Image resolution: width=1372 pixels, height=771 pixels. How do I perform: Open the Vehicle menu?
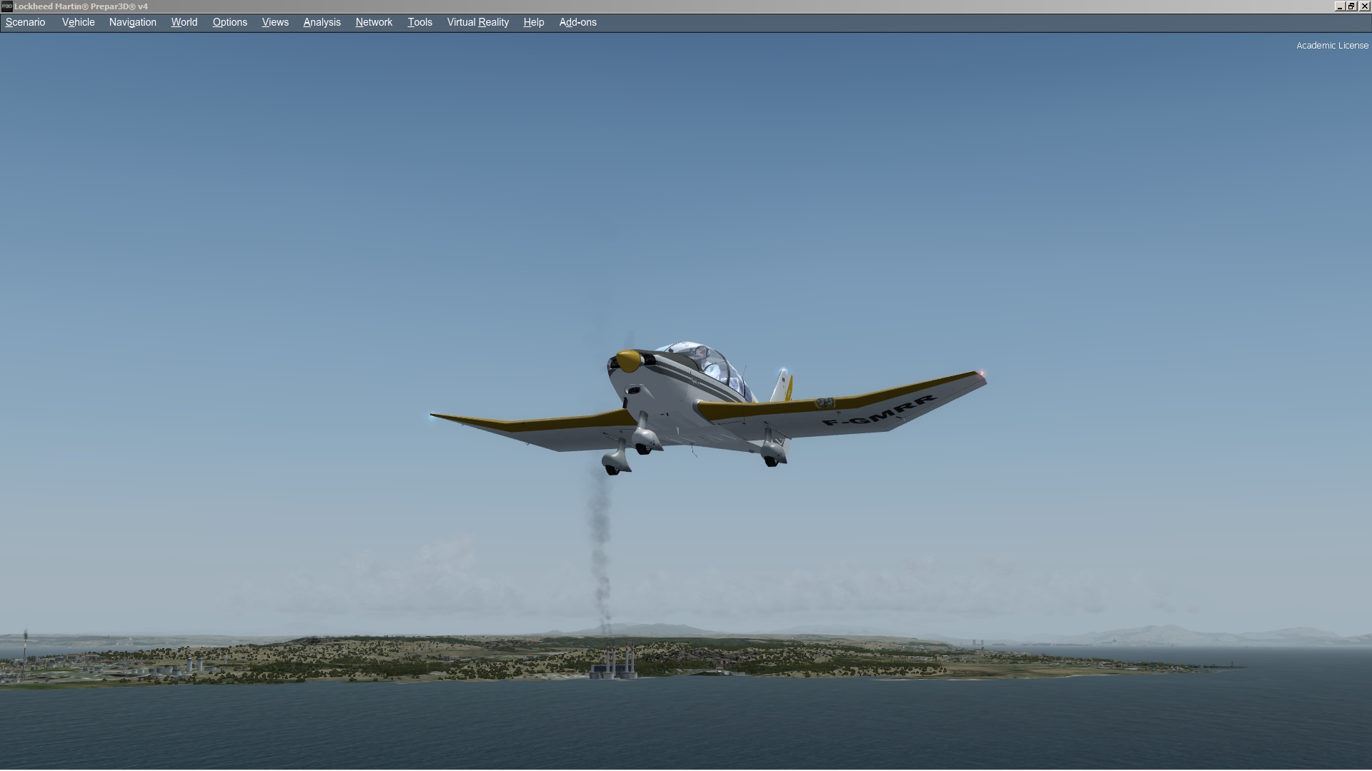(x=78, y=22)
